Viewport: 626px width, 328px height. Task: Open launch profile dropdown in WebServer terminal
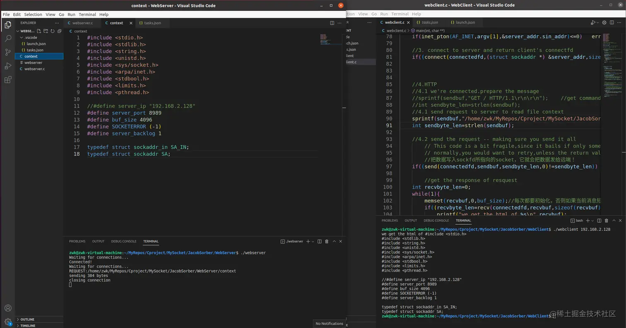click(x=313, y=241)
